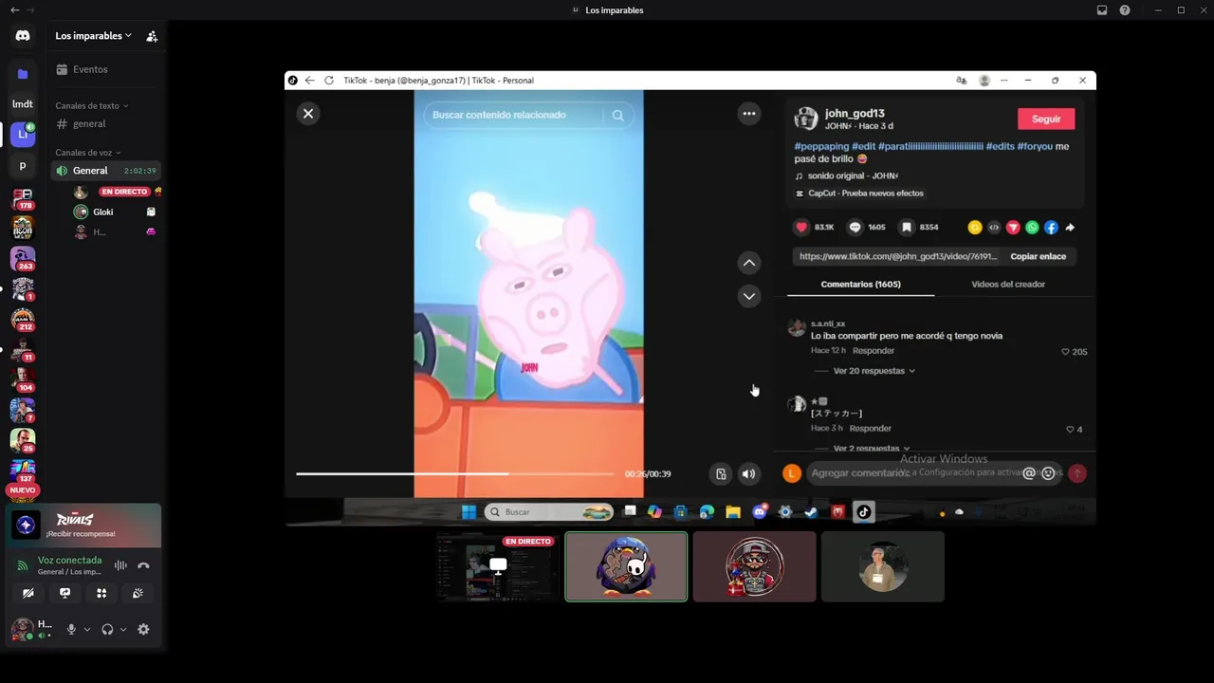This screenshot has width=1214, height=683.
Task: Click Seguir to follow john_god13
Action: (x=1046, y=119)
